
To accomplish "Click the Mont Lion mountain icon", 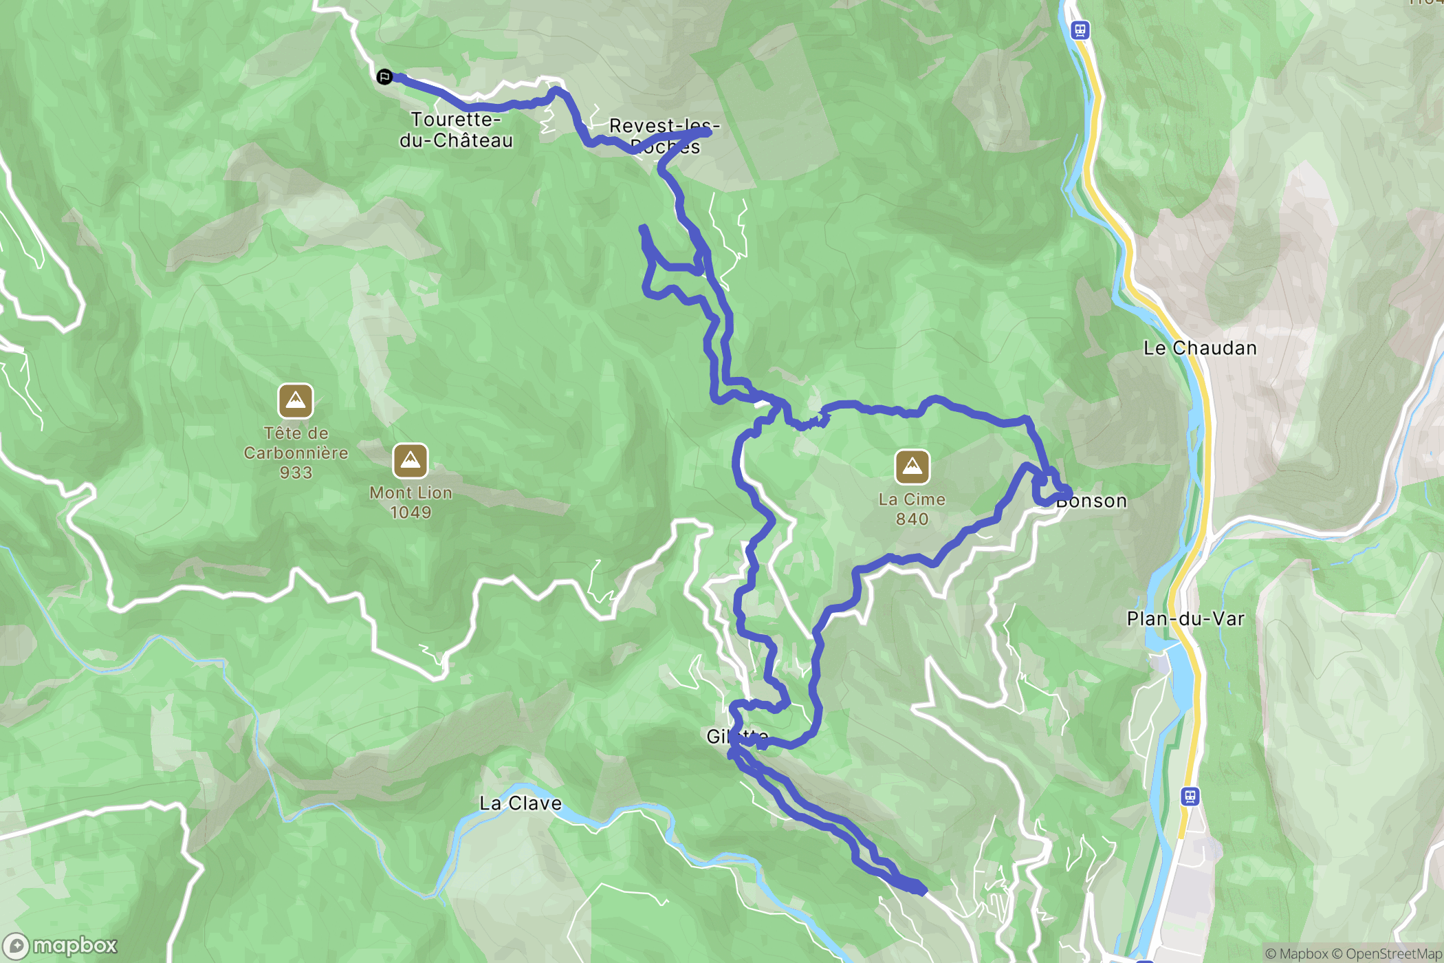I will pos(411,461).
